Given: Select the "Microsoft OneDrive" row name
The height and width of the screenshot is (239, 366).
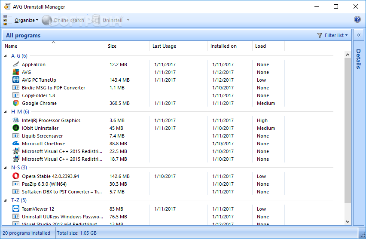Looking at the screenshot, I should pyautogui.click(x=43, y=144).
